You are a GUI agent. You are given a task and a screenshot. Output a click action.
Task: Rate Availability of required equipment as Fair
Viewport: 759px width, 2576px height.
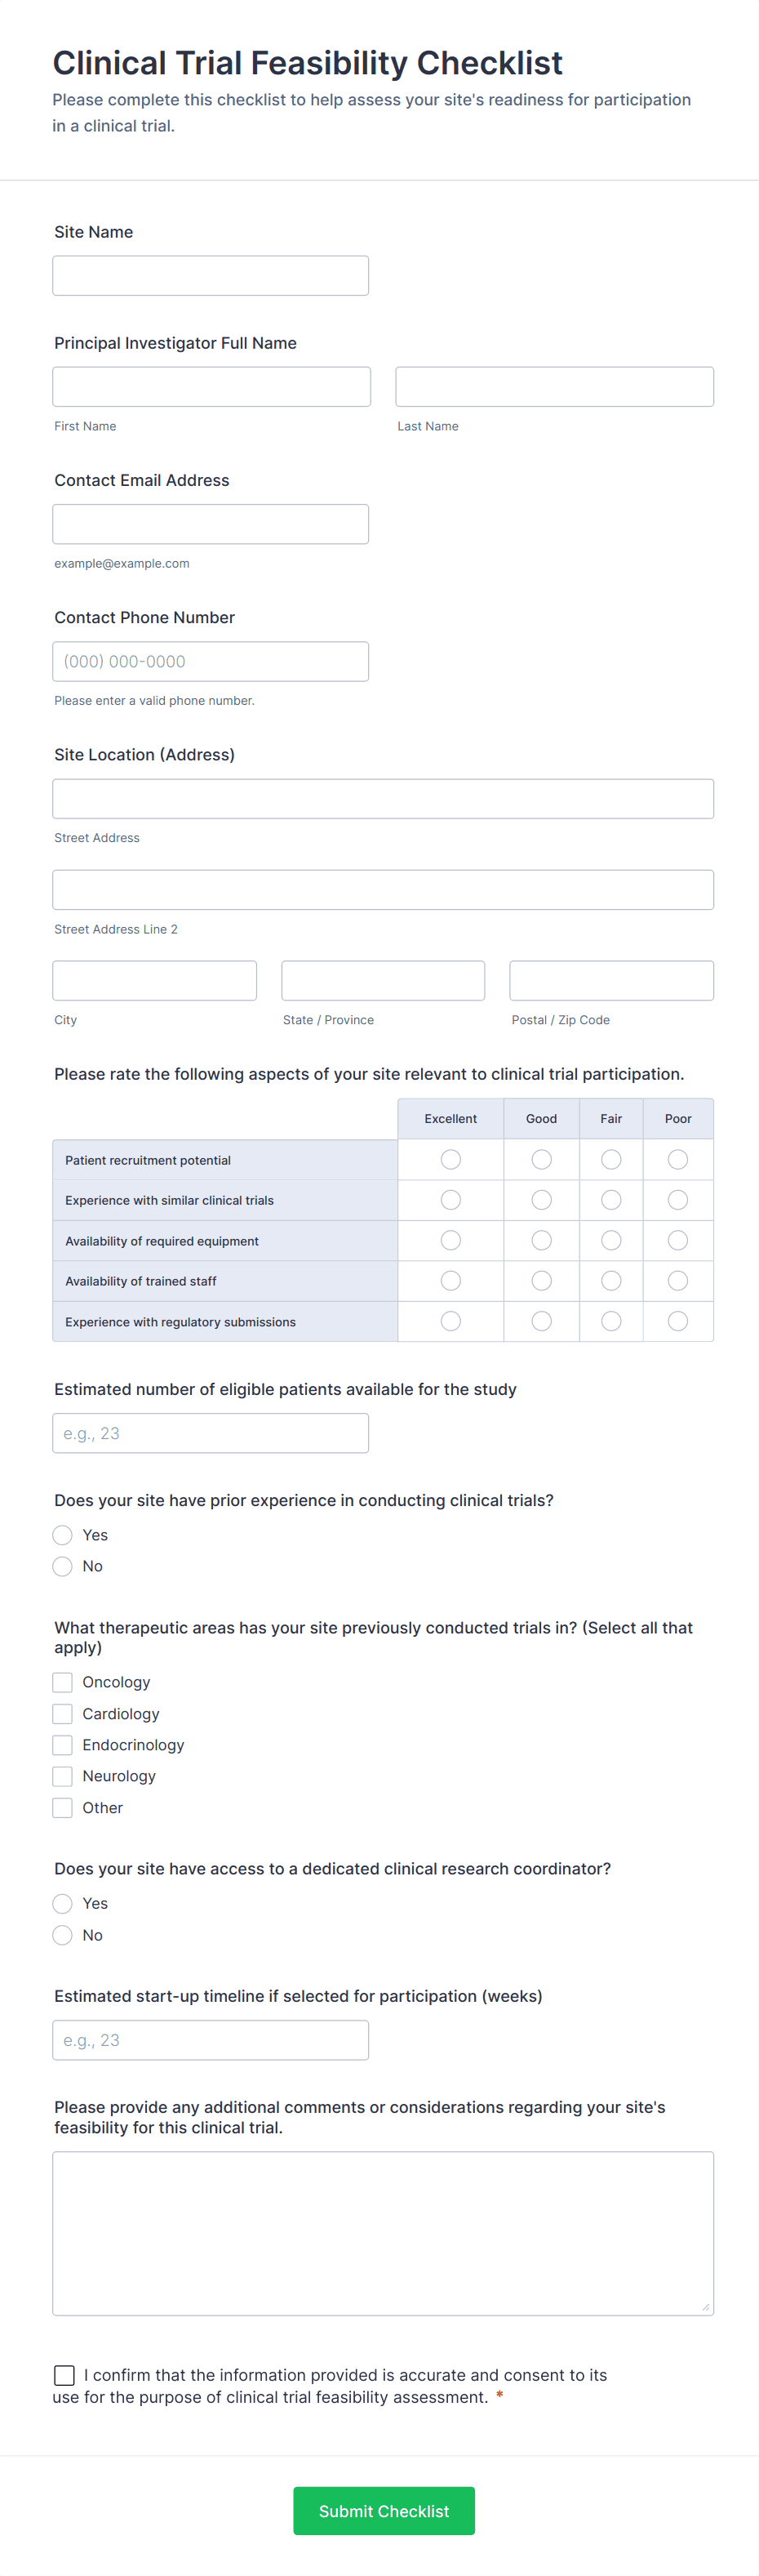pyautogui.click(x=611, y=1241)
